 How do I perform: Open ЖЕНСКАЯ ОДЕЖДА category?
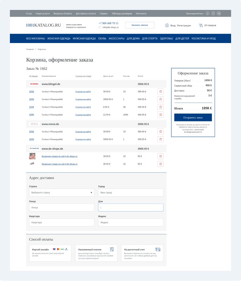click(x=59, y=38)
